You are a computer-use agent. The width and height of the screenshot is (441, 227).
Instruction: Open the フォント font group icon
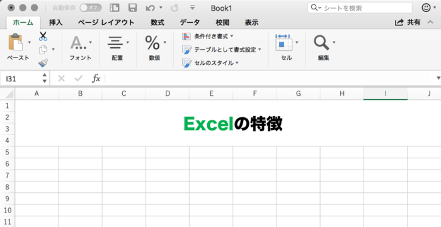coord(78,42)
